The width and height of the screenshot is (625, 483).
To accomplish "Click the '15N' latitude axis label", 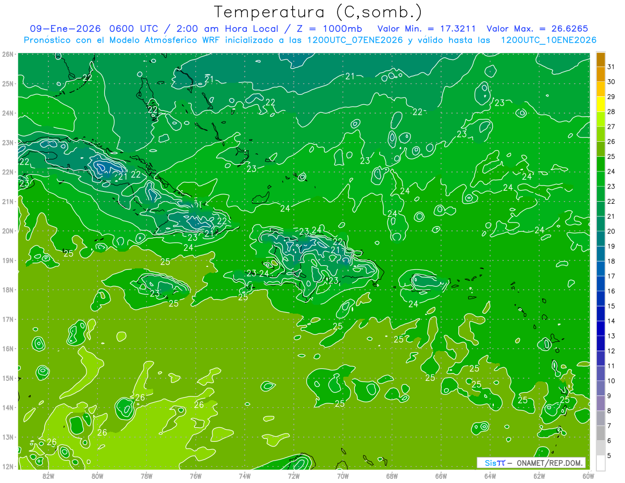I will pos(8,378).
